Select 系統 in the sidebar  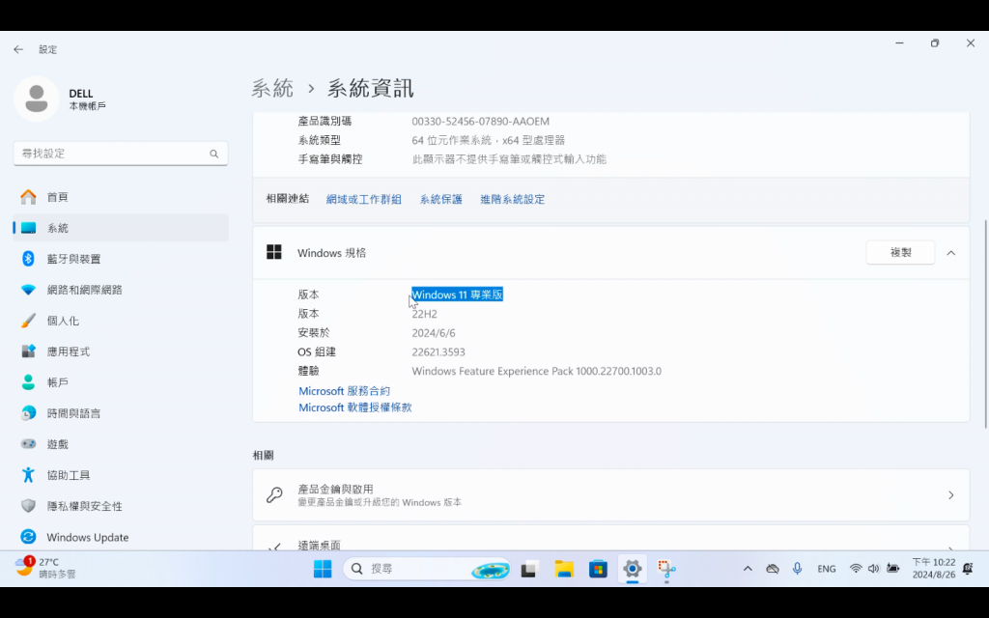pyautogui.click(x=121, y=228)
